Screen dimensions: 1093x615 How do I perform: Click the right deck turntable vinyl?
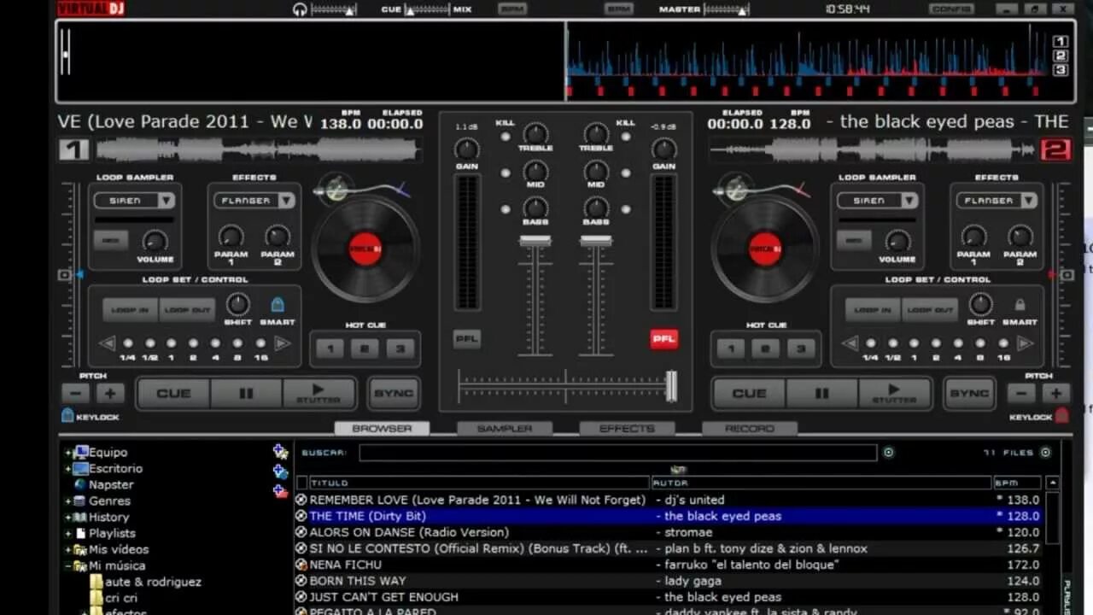point(765,249)
